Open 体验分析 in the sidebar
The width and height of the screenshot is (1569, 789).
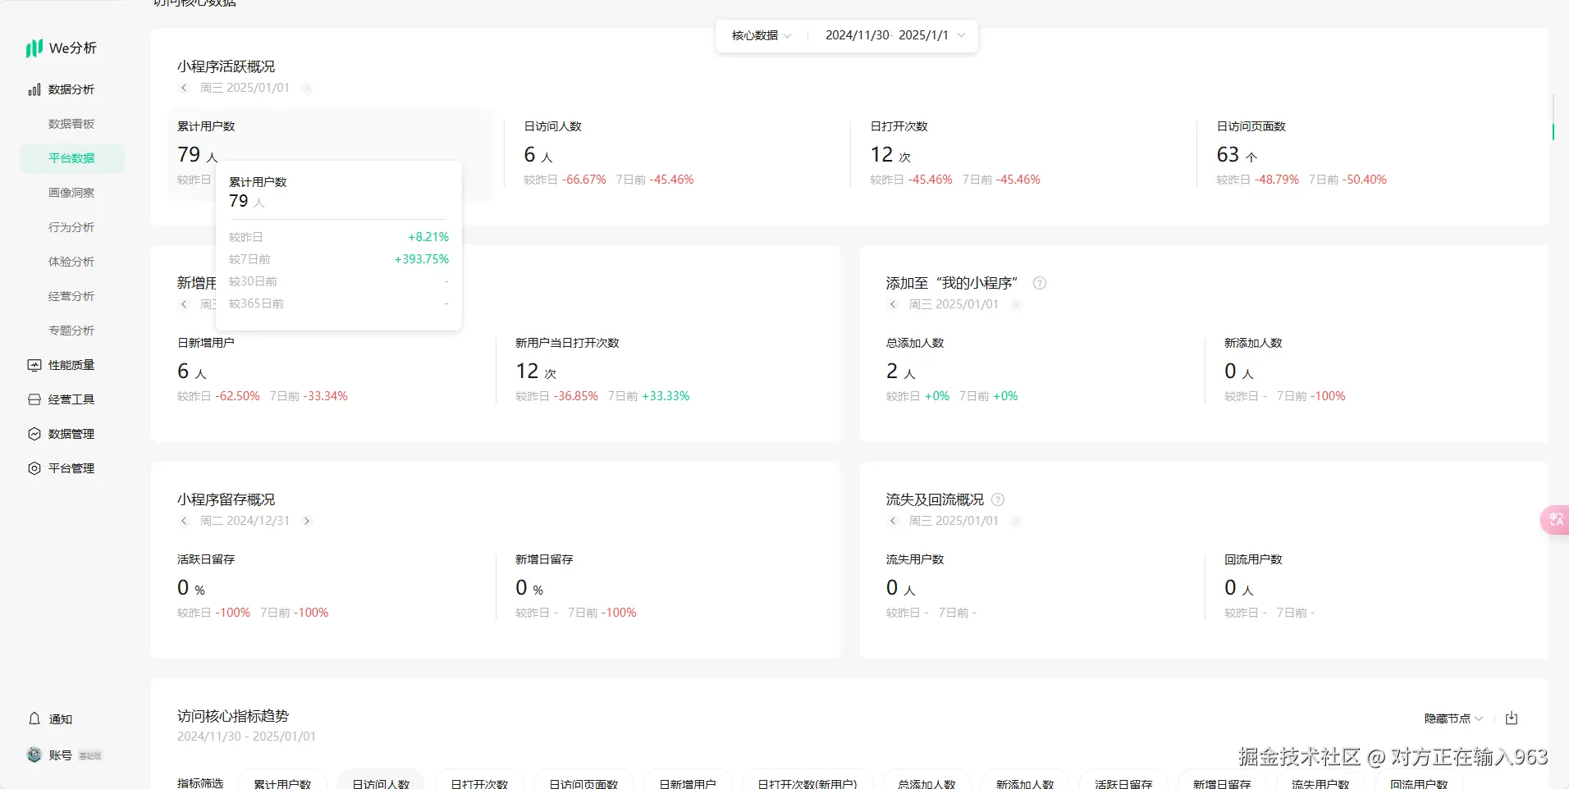pyautogui.click(x=72, y=262)
